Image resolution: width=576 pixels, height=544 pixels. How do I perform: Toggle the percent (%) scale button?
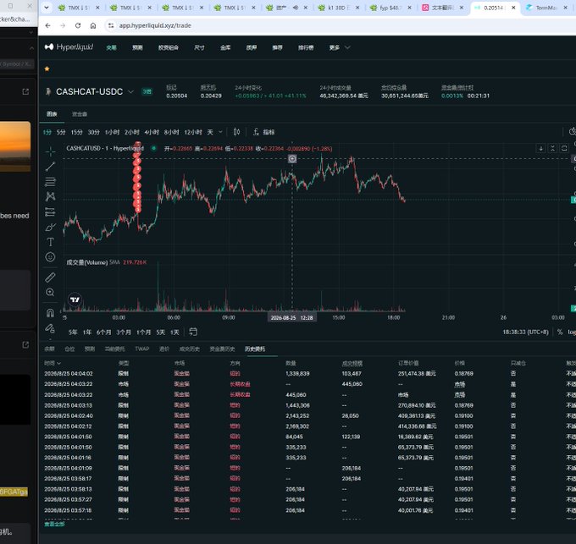(560, 332)
